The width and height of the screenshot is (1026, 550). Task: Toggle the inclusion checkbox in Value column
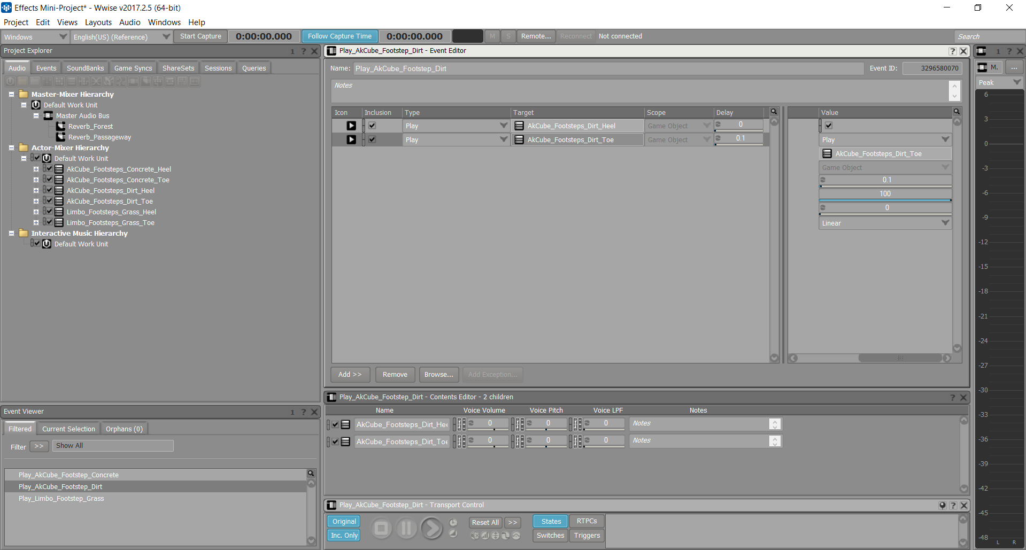tap(829, 126)
